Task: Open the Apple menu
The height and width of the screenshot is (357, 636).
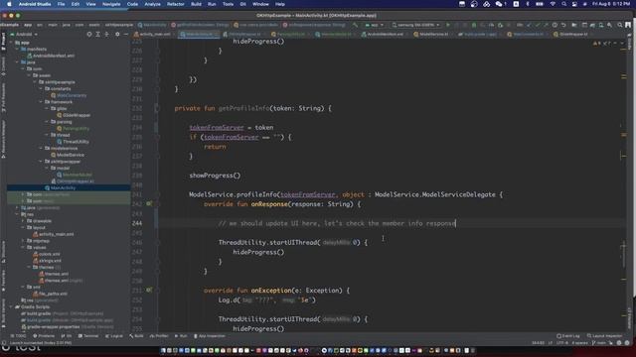Action: tap(9, 4)
